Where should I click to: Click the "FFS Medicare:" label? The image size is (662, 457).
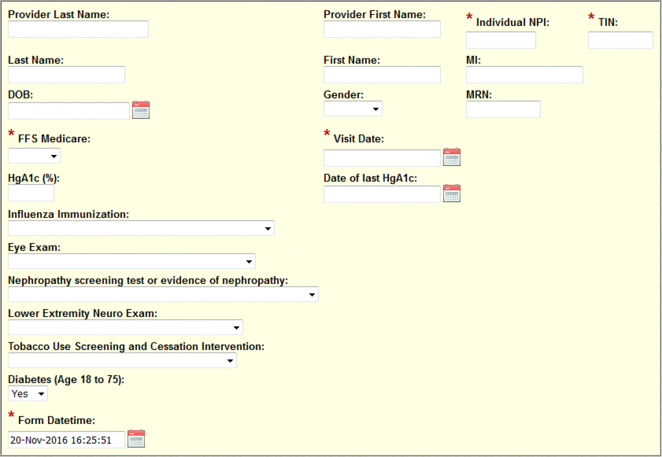click(x=55, y=139)
